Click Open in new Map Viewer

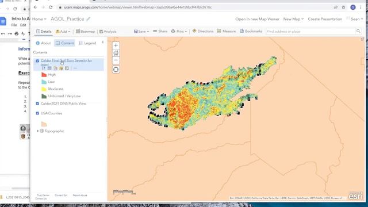point(257,19)
